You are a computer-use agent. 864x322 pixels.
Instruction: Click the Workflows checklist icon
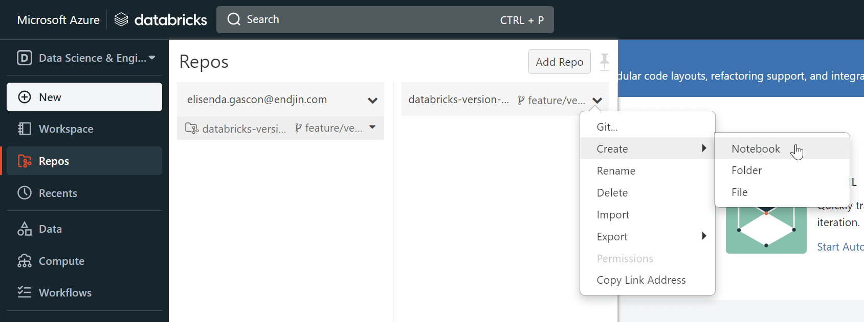coord(25,292)
